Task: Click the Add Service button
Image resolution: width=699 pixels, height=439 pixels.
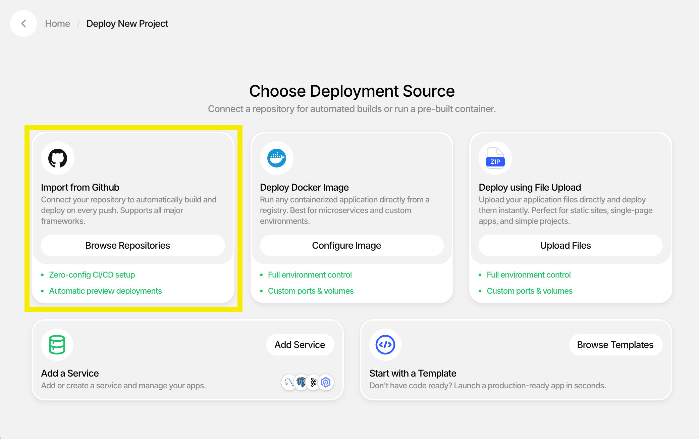Action: (300, 344)
